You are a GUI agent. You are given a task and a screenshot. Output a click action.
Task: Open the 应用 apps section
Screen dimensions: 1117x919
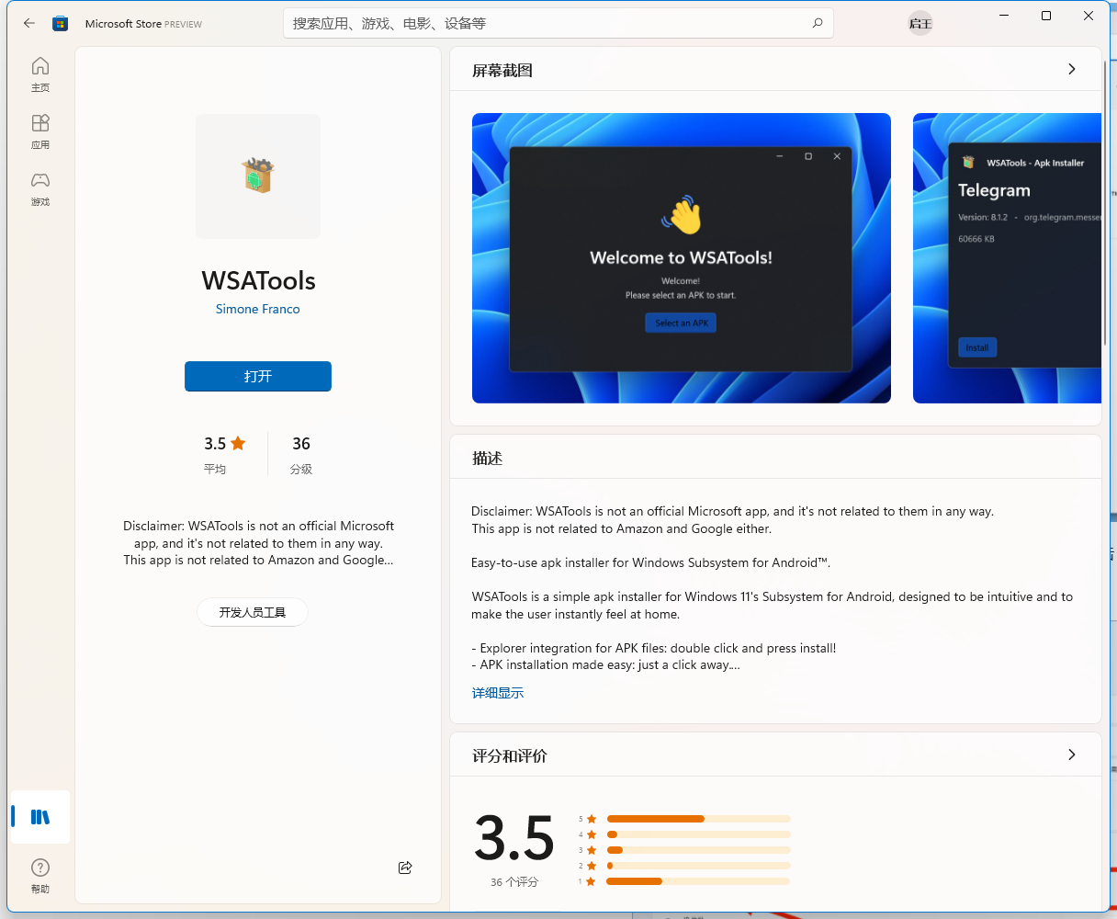40,131
